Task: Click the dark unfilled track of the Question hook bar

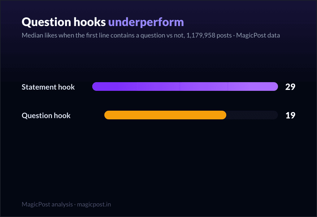Action: 252,115
